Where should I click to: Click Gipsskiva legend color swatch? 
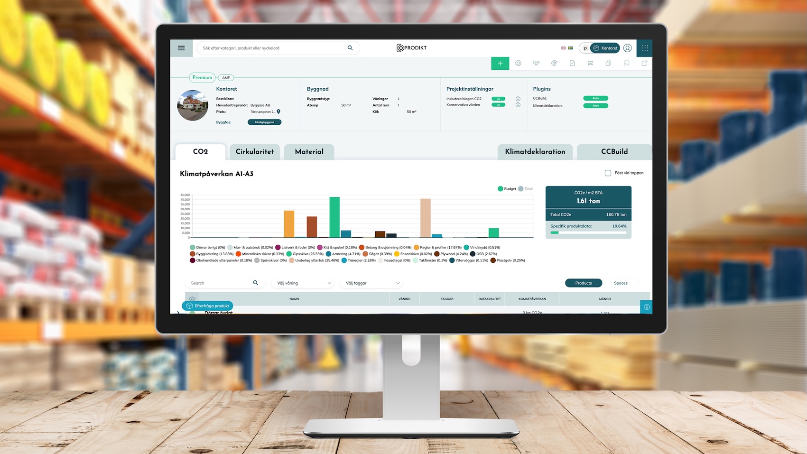click(289, 254)
